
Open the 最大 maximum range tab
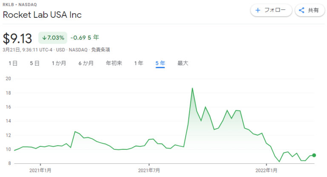pyautogui.click(x=183, y=63)
